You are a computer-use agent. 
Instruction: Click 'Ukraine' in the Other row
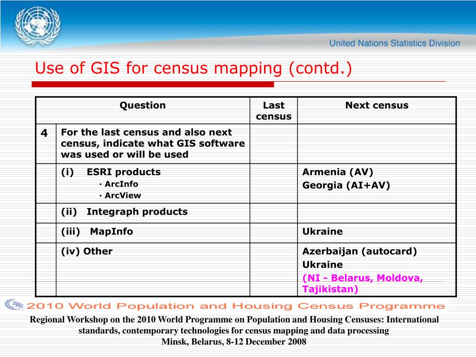(323, 264)
